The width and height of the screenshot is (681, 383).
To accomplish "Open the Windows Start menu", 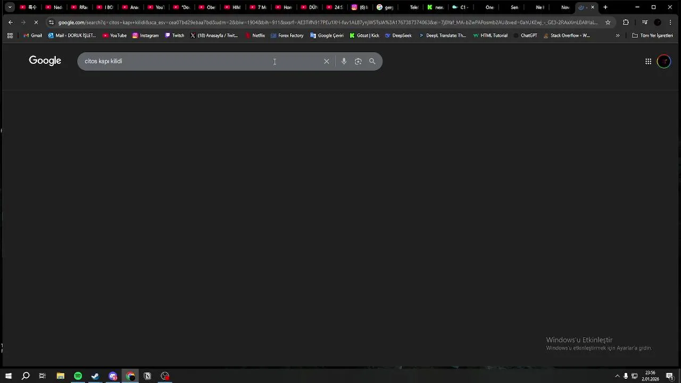I will coord(8,376).
